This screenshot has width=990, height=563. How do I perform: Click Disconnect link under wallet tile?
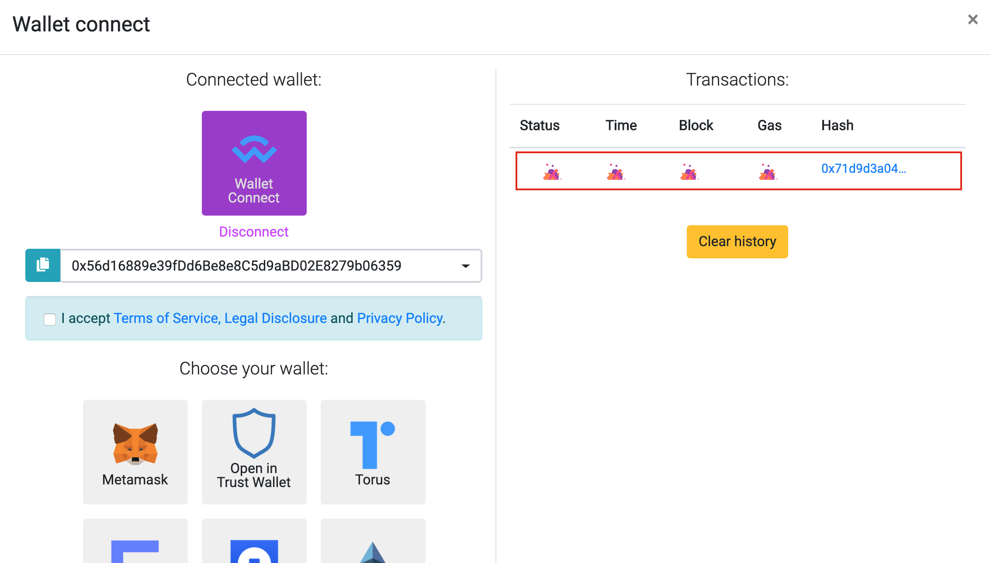click(254, 232)
